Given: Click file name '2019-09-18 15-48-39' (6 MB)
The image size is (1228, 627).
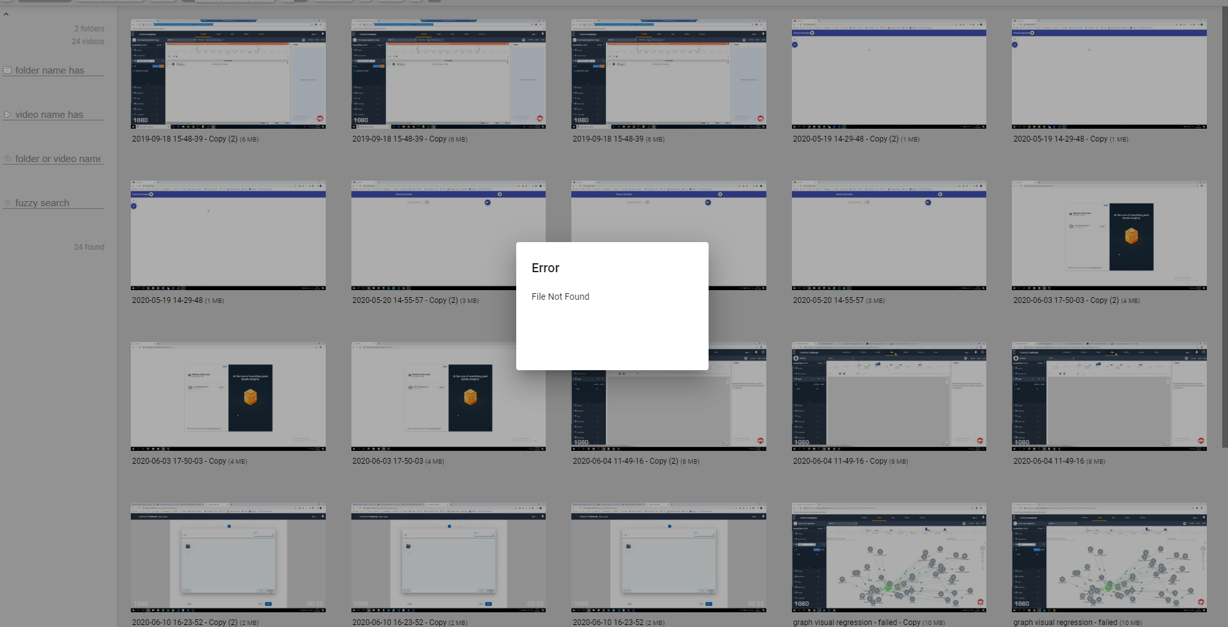Looking at the screenshot, I should (x=608, y=139).
